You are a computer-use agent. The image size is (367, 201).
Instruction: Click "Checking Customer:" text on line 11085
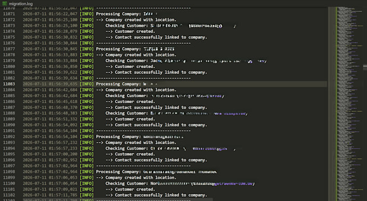click(x=127, y=96)
